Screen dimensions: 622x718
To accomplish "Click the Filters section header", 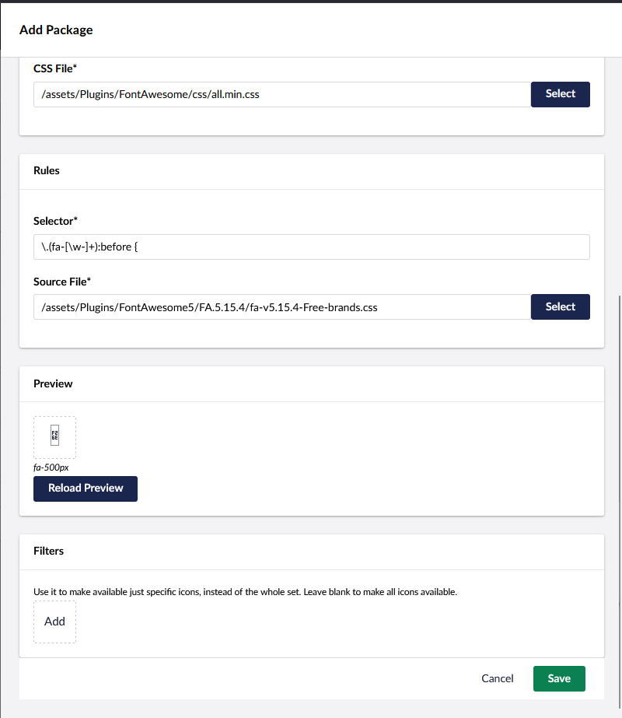I will click(x=48, y=551).
